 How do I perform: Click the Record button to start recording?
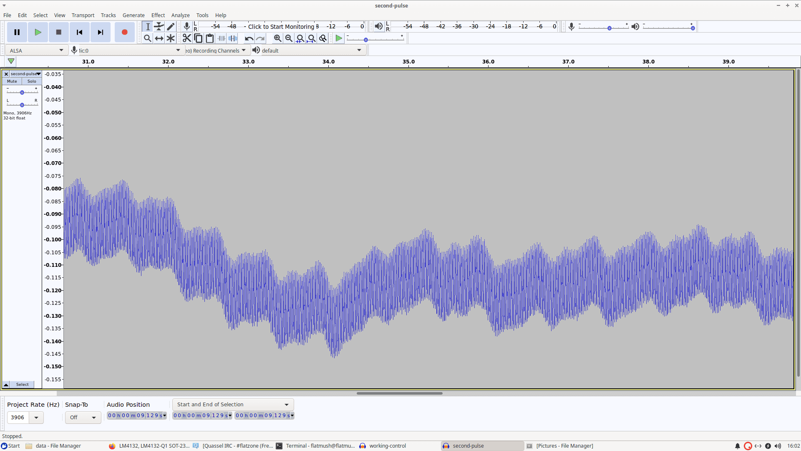(124, 32)
